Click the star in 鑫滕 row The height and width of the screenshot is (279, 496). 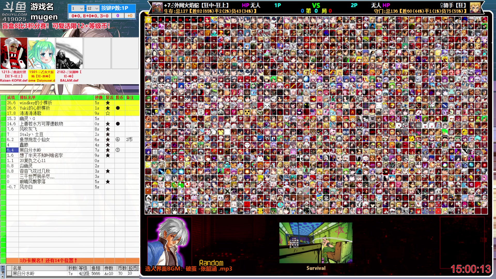coord(108,145)
